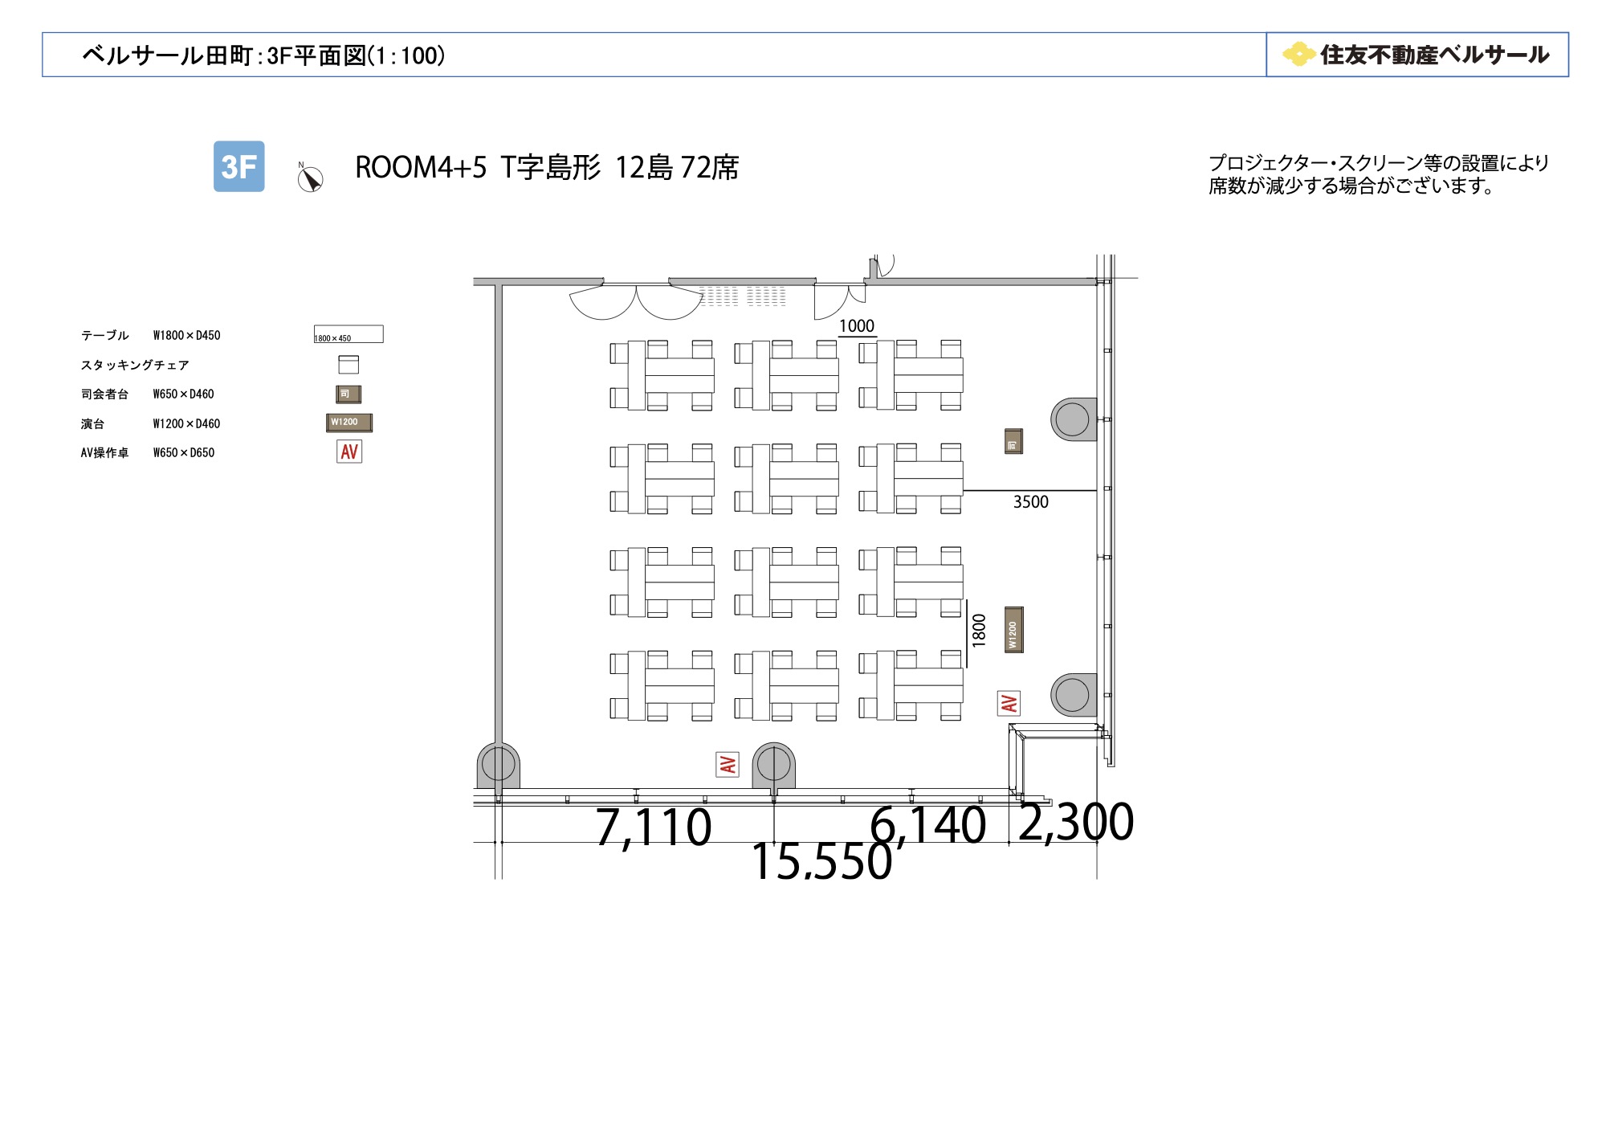Click the legend label 演台
This screenshot has width=1606, height=1136.
point(93,423)
